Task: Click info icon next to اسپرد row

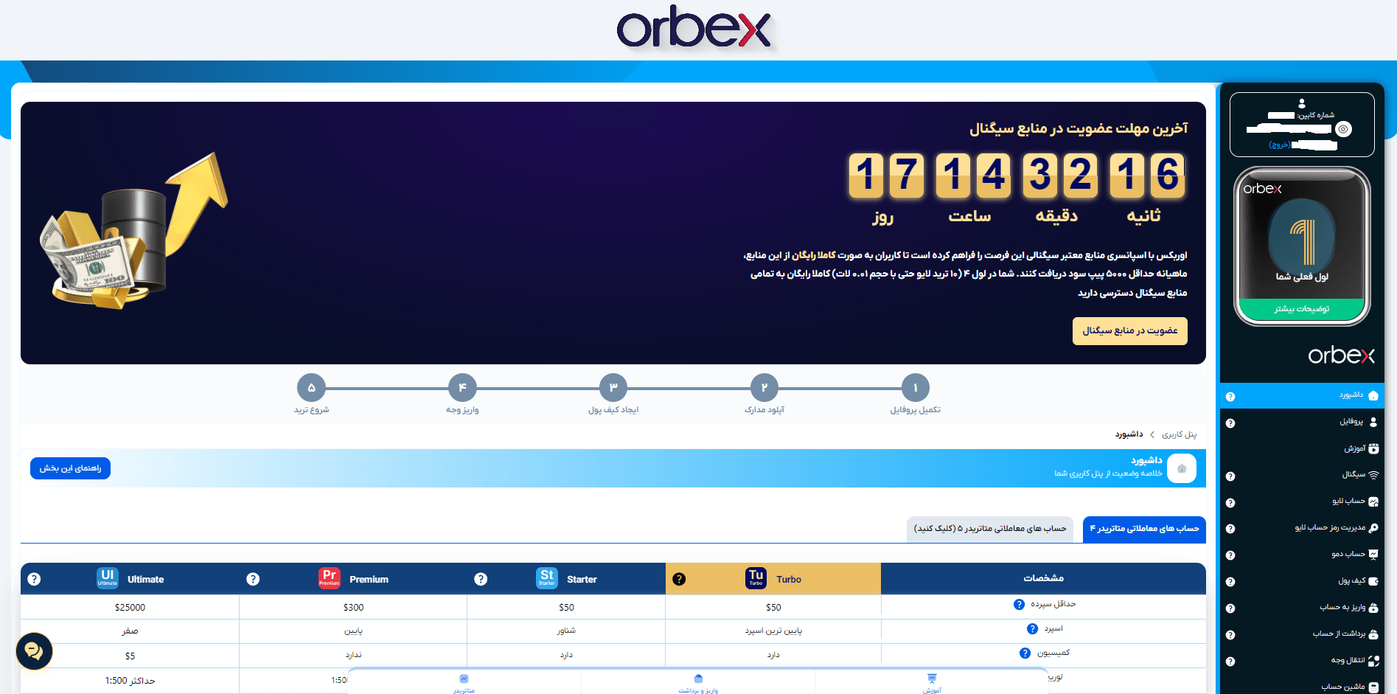Action: [1032, 629]
